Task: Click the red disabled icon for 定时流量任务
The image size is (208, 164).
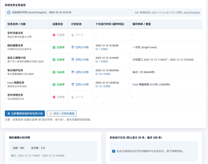Action: tap(54, 35)
